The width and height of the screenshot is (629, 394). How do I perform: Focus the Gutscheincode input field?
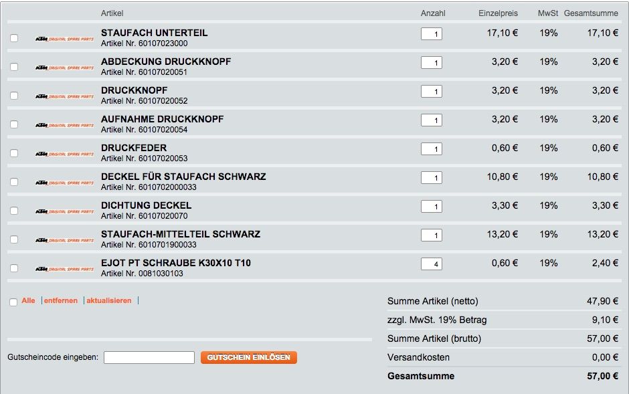click(149, 357)
